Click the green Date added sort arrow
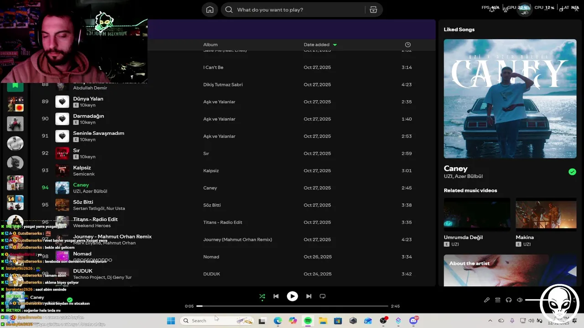This screenshot has height=328, width=584. click(x=335, y=45)
